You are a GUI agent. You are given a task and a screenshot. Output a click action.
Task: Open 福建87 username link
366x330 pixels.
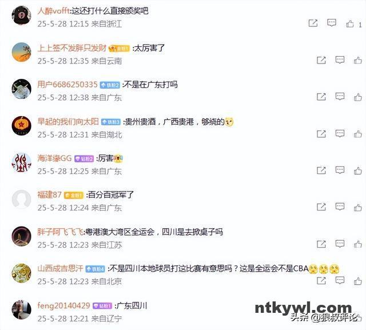[x=50, y=194]
